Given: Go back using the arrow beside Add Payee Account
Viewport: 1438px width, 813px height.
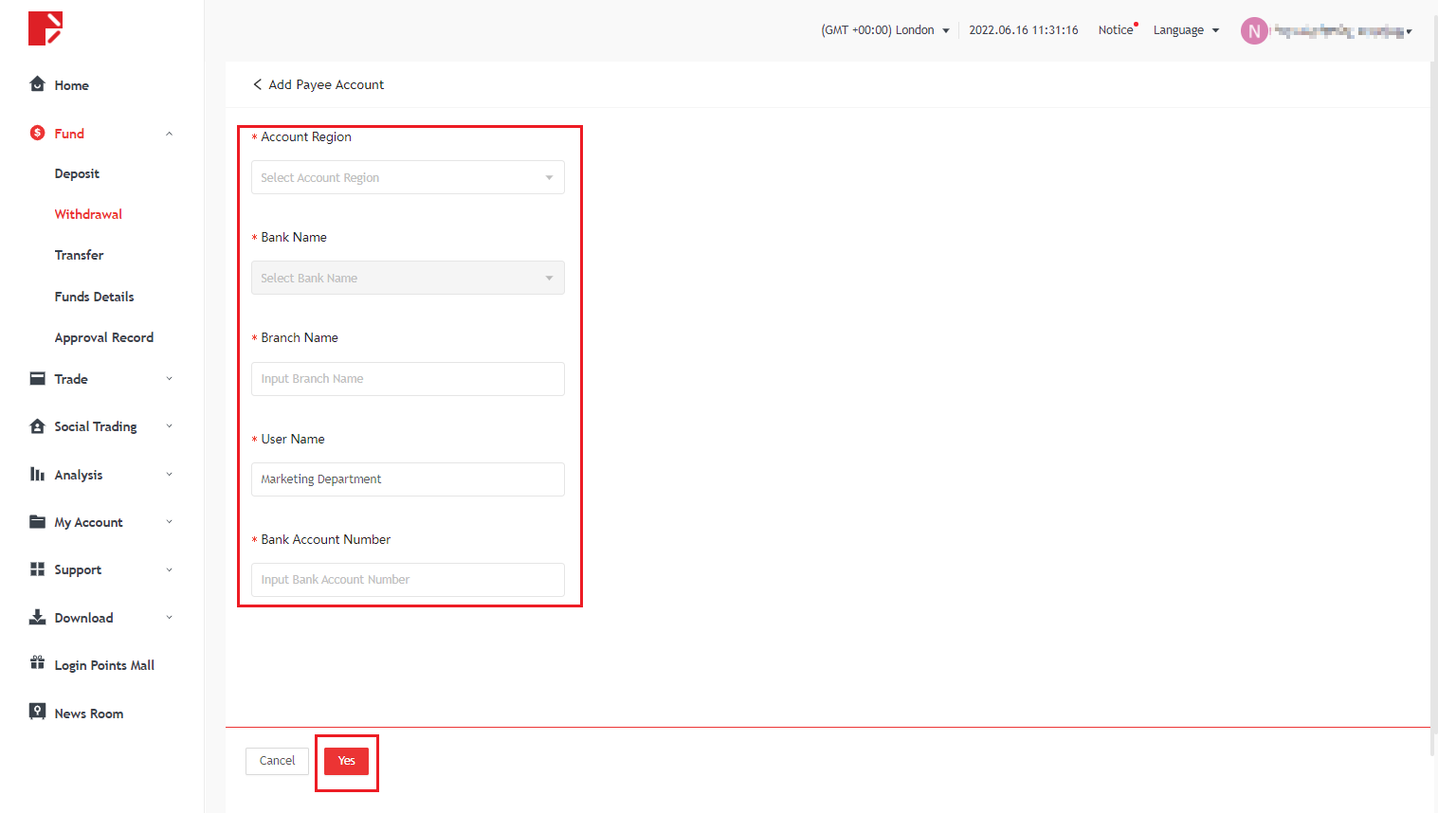Looking at the screenshot, I should tap(257, 84).
